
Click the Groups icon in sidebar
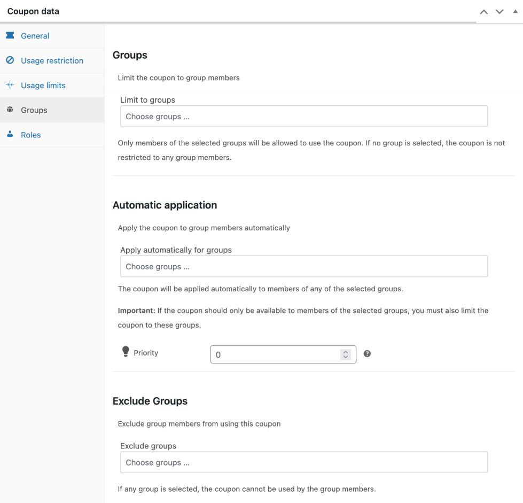click(x=10, y=110)
